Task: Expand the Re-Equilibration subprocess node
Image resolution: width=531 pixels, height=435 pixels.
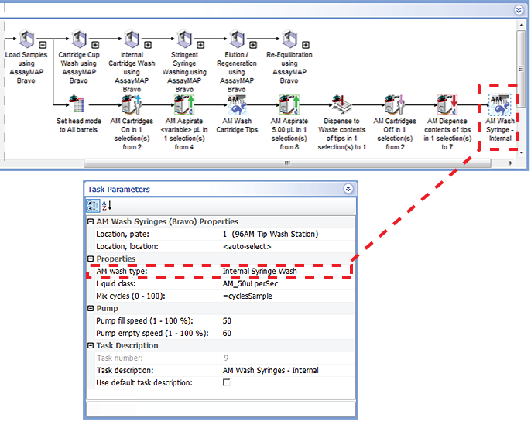Action: point(306,44)
